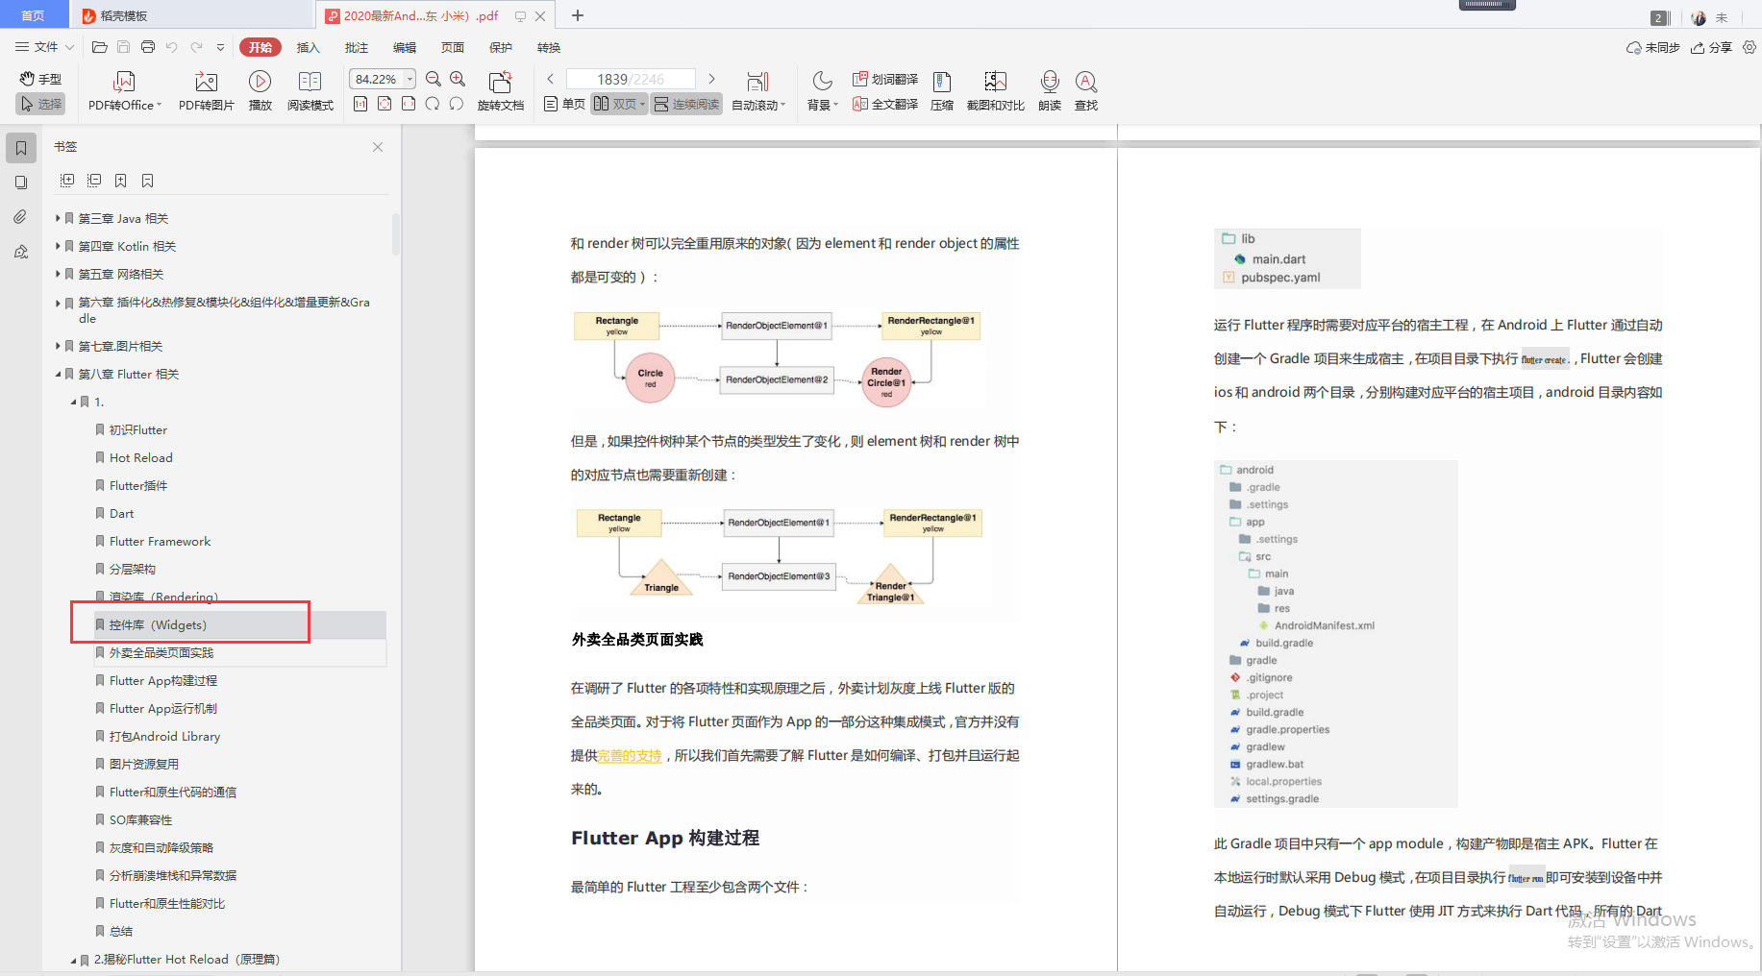The width and height of the screenshot is (1762, 976).
Task: Jump to 控件库 (Widgets) bookmark
Action: click(x=158, y=624)
